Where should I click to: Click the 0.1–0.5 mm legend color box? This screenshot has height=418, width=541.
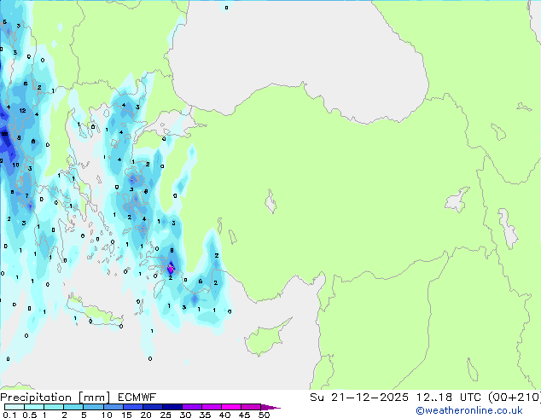click(15, 407)
